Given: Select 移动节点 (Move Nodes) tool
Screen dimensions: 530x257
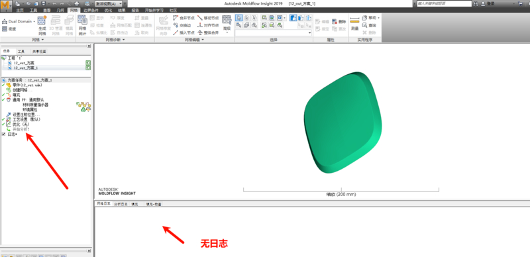Looking at the screenshot, I should pyautogui.click(x=208, y=18).
